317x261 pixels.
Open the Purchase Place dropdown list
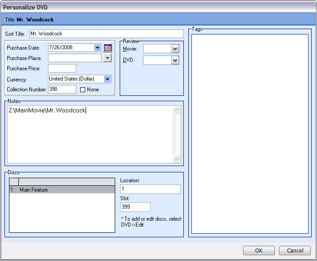107,58
